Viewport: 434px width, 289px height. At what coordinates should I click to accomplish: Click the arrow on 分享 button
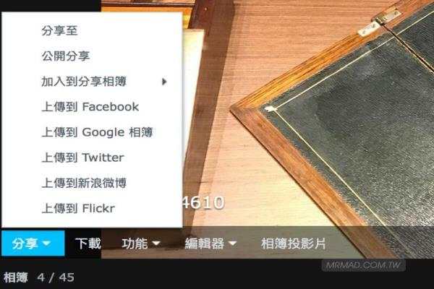click(46, 243)
